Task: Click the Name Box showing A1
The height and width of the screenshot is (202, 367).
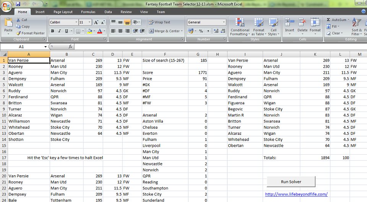Action: tap(21, 47)
